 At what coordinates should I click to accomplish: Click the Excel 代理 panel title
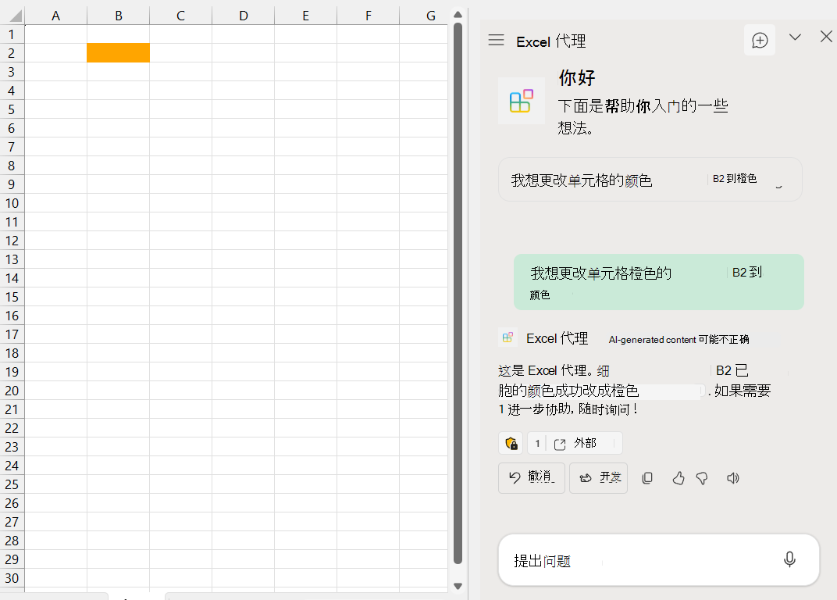[551, 41]
